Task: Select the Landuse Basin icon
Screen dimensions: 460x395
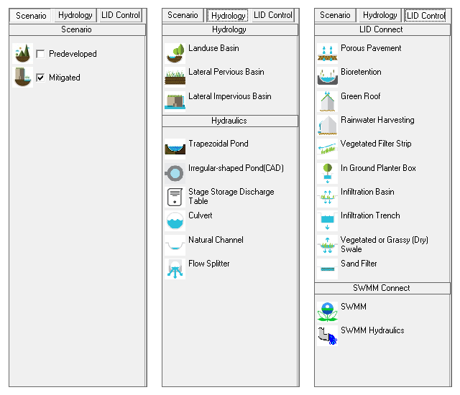Action: (x=175, y=53)
